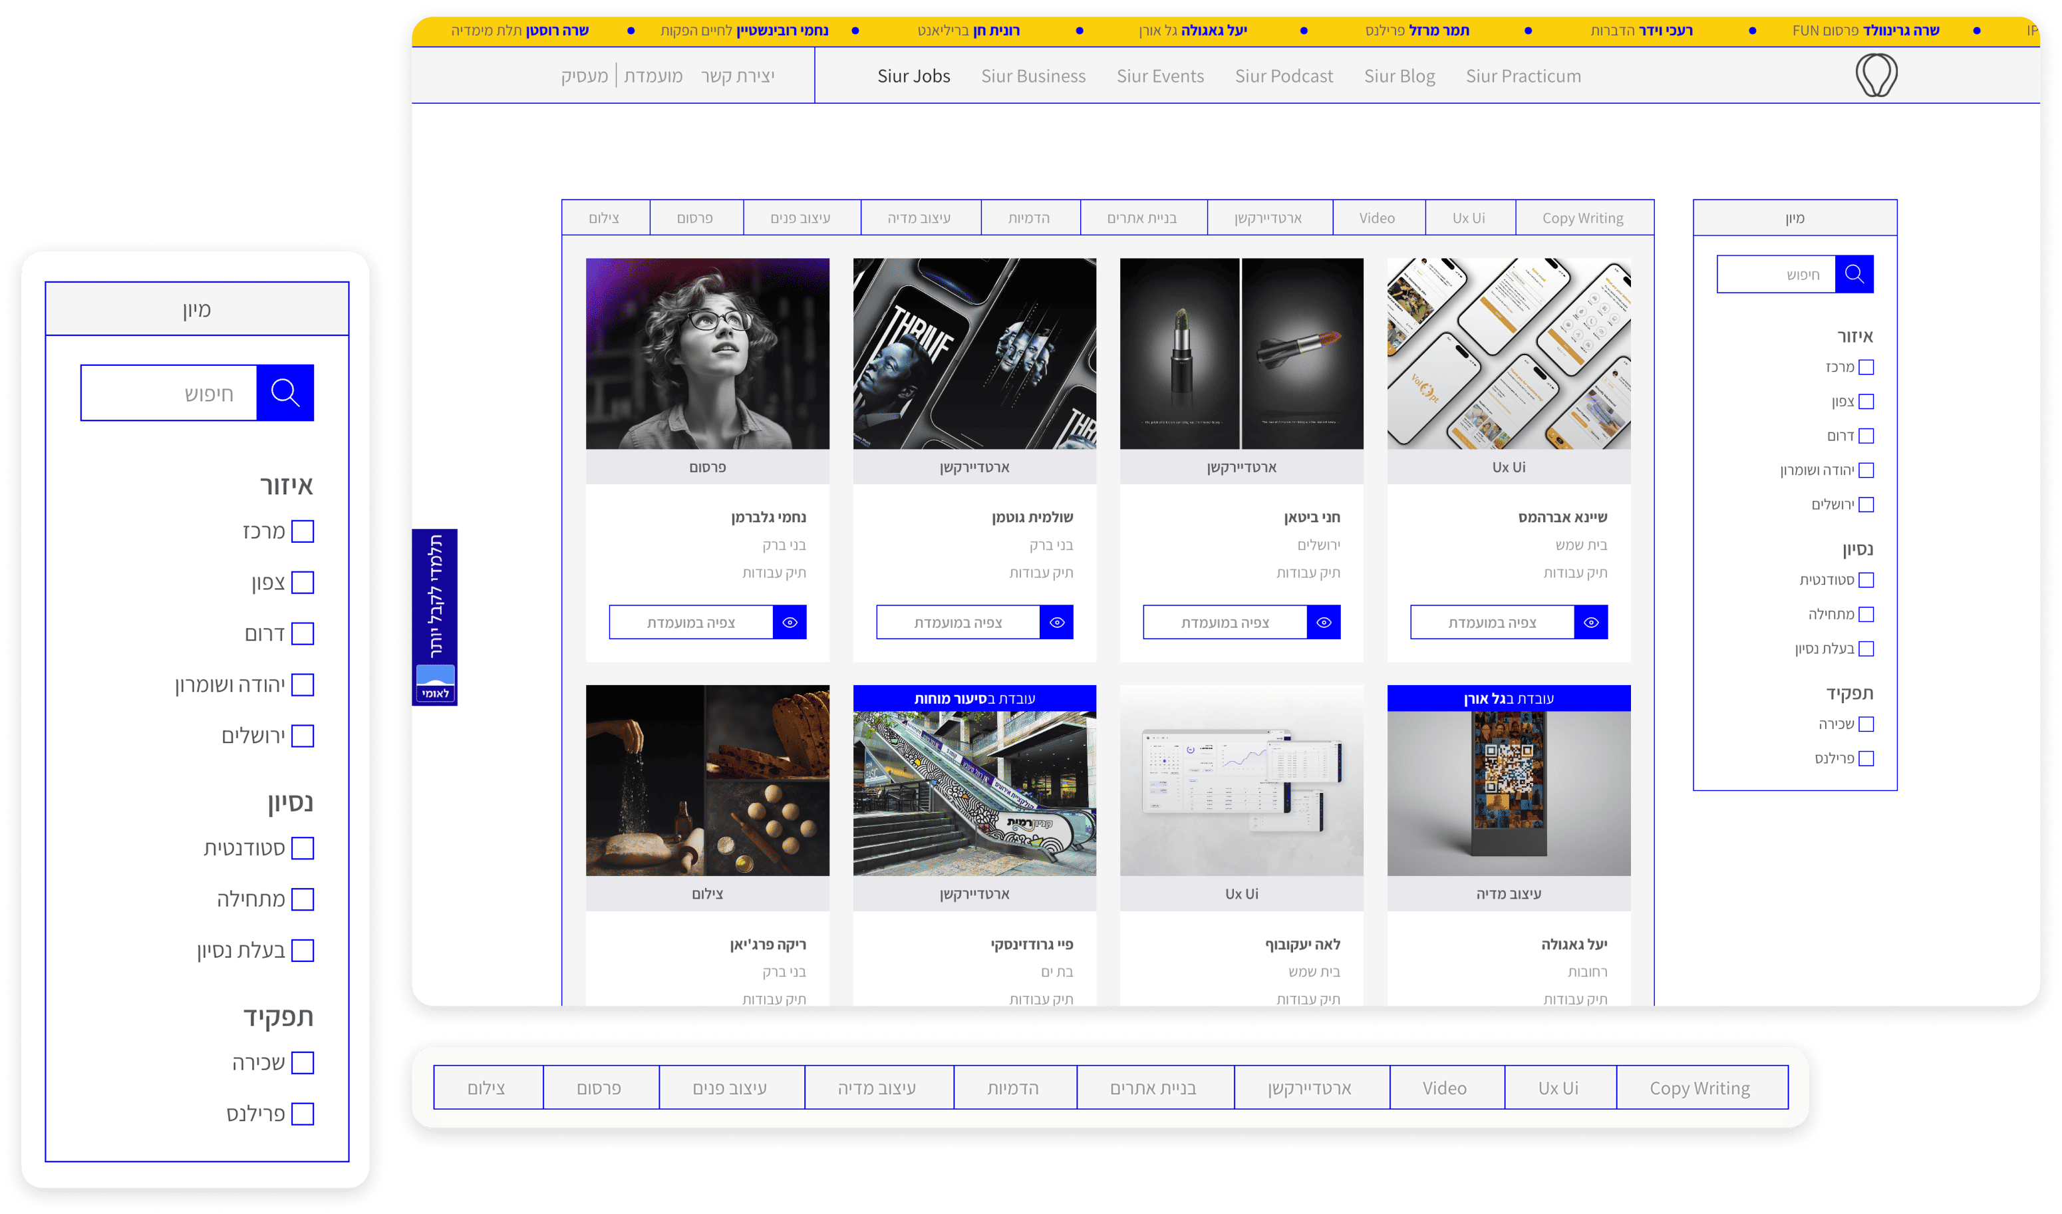
Task: Select Copy Writing tab above portfolio grid
Action: (x=1582, y=218)
